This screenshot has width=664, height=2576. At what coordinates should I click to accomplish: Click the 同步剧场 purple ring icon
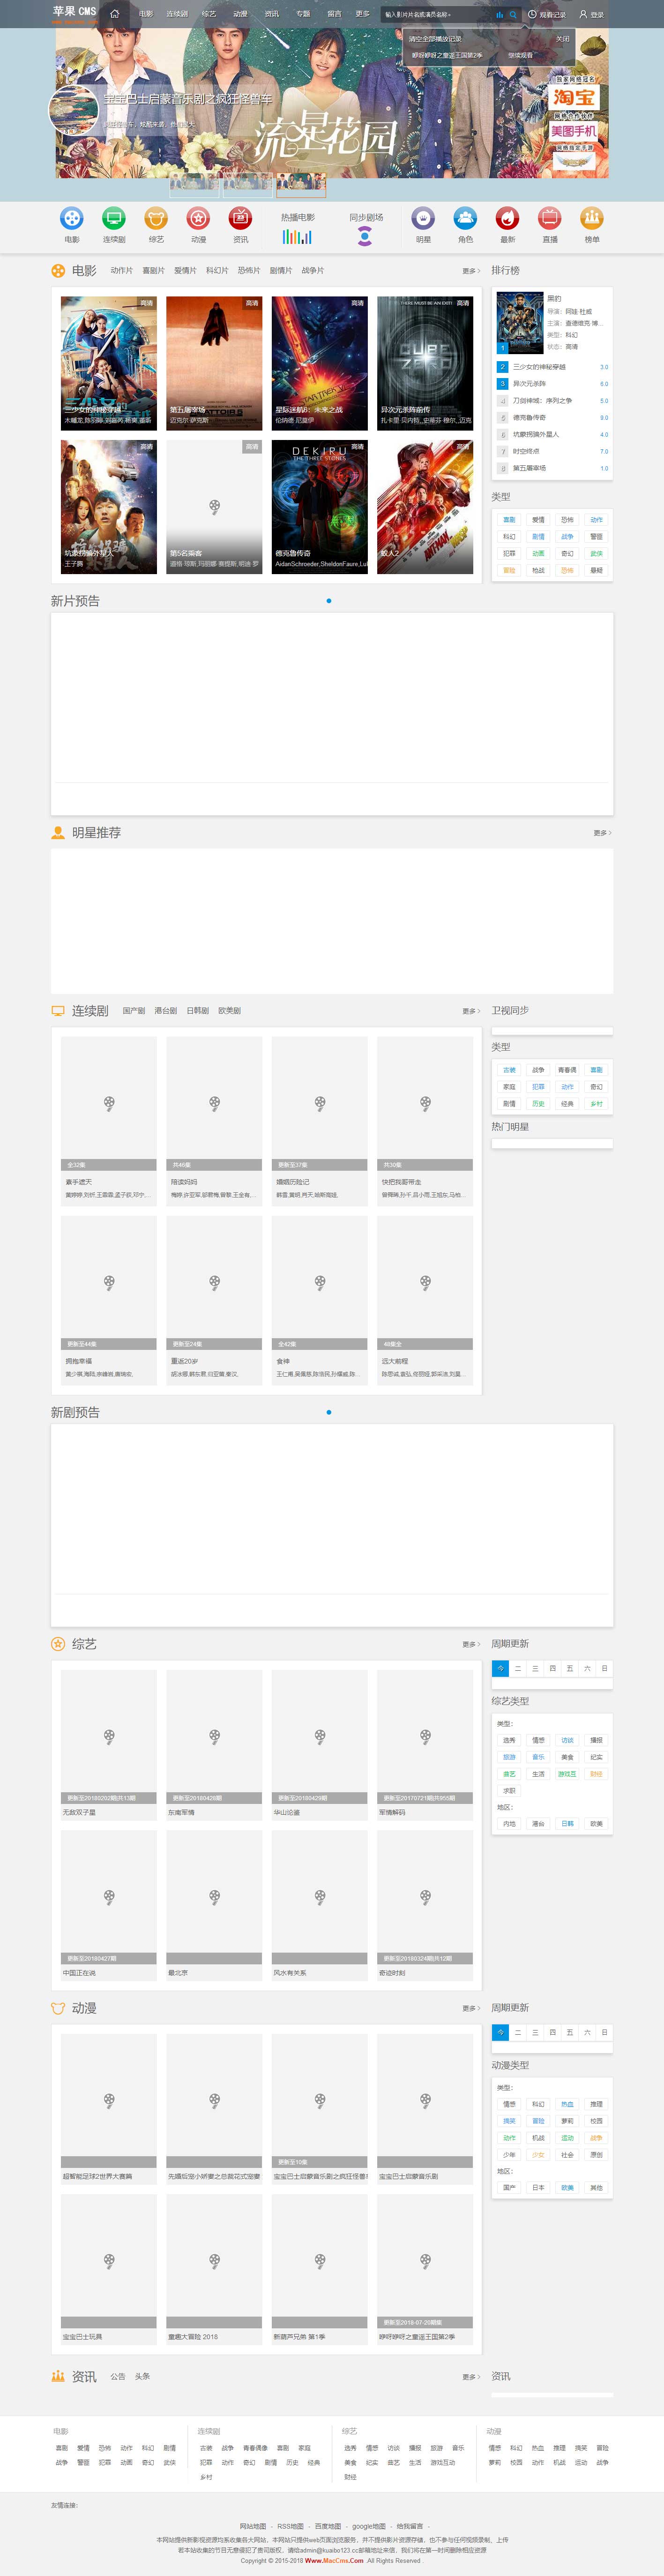point(366,237)
